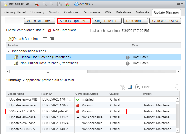Viewport: 186px width, 134px height.
Task: Open the Networks tab
Action: pyautogui.click(x=143, y=12)
